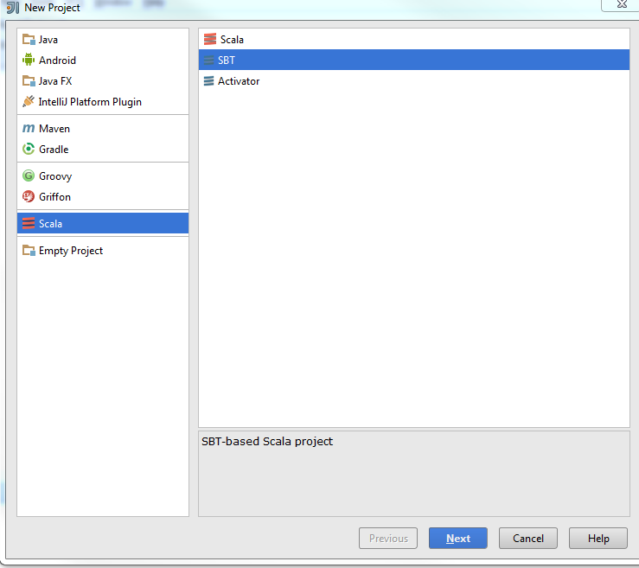This screenshot has height=568, width=639.
Task: Click the Android robot icon
Action: point(29,60)
